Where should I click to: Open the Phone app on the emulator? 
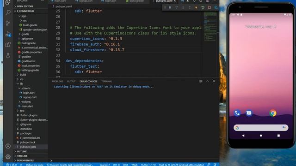click(237, 113)
